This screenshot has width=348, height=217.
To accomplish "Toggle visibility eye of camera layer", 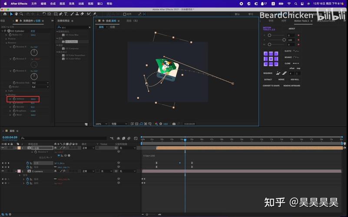I will (3, 171).
